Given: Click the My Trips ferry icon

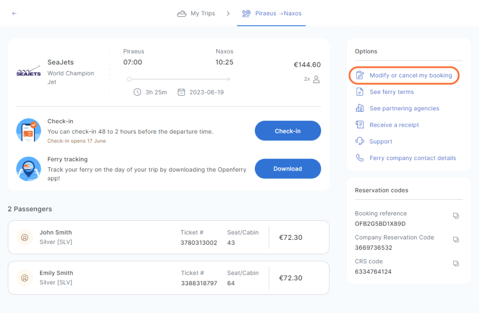Looking at the screenshot, I should click(x=182, y=13).
